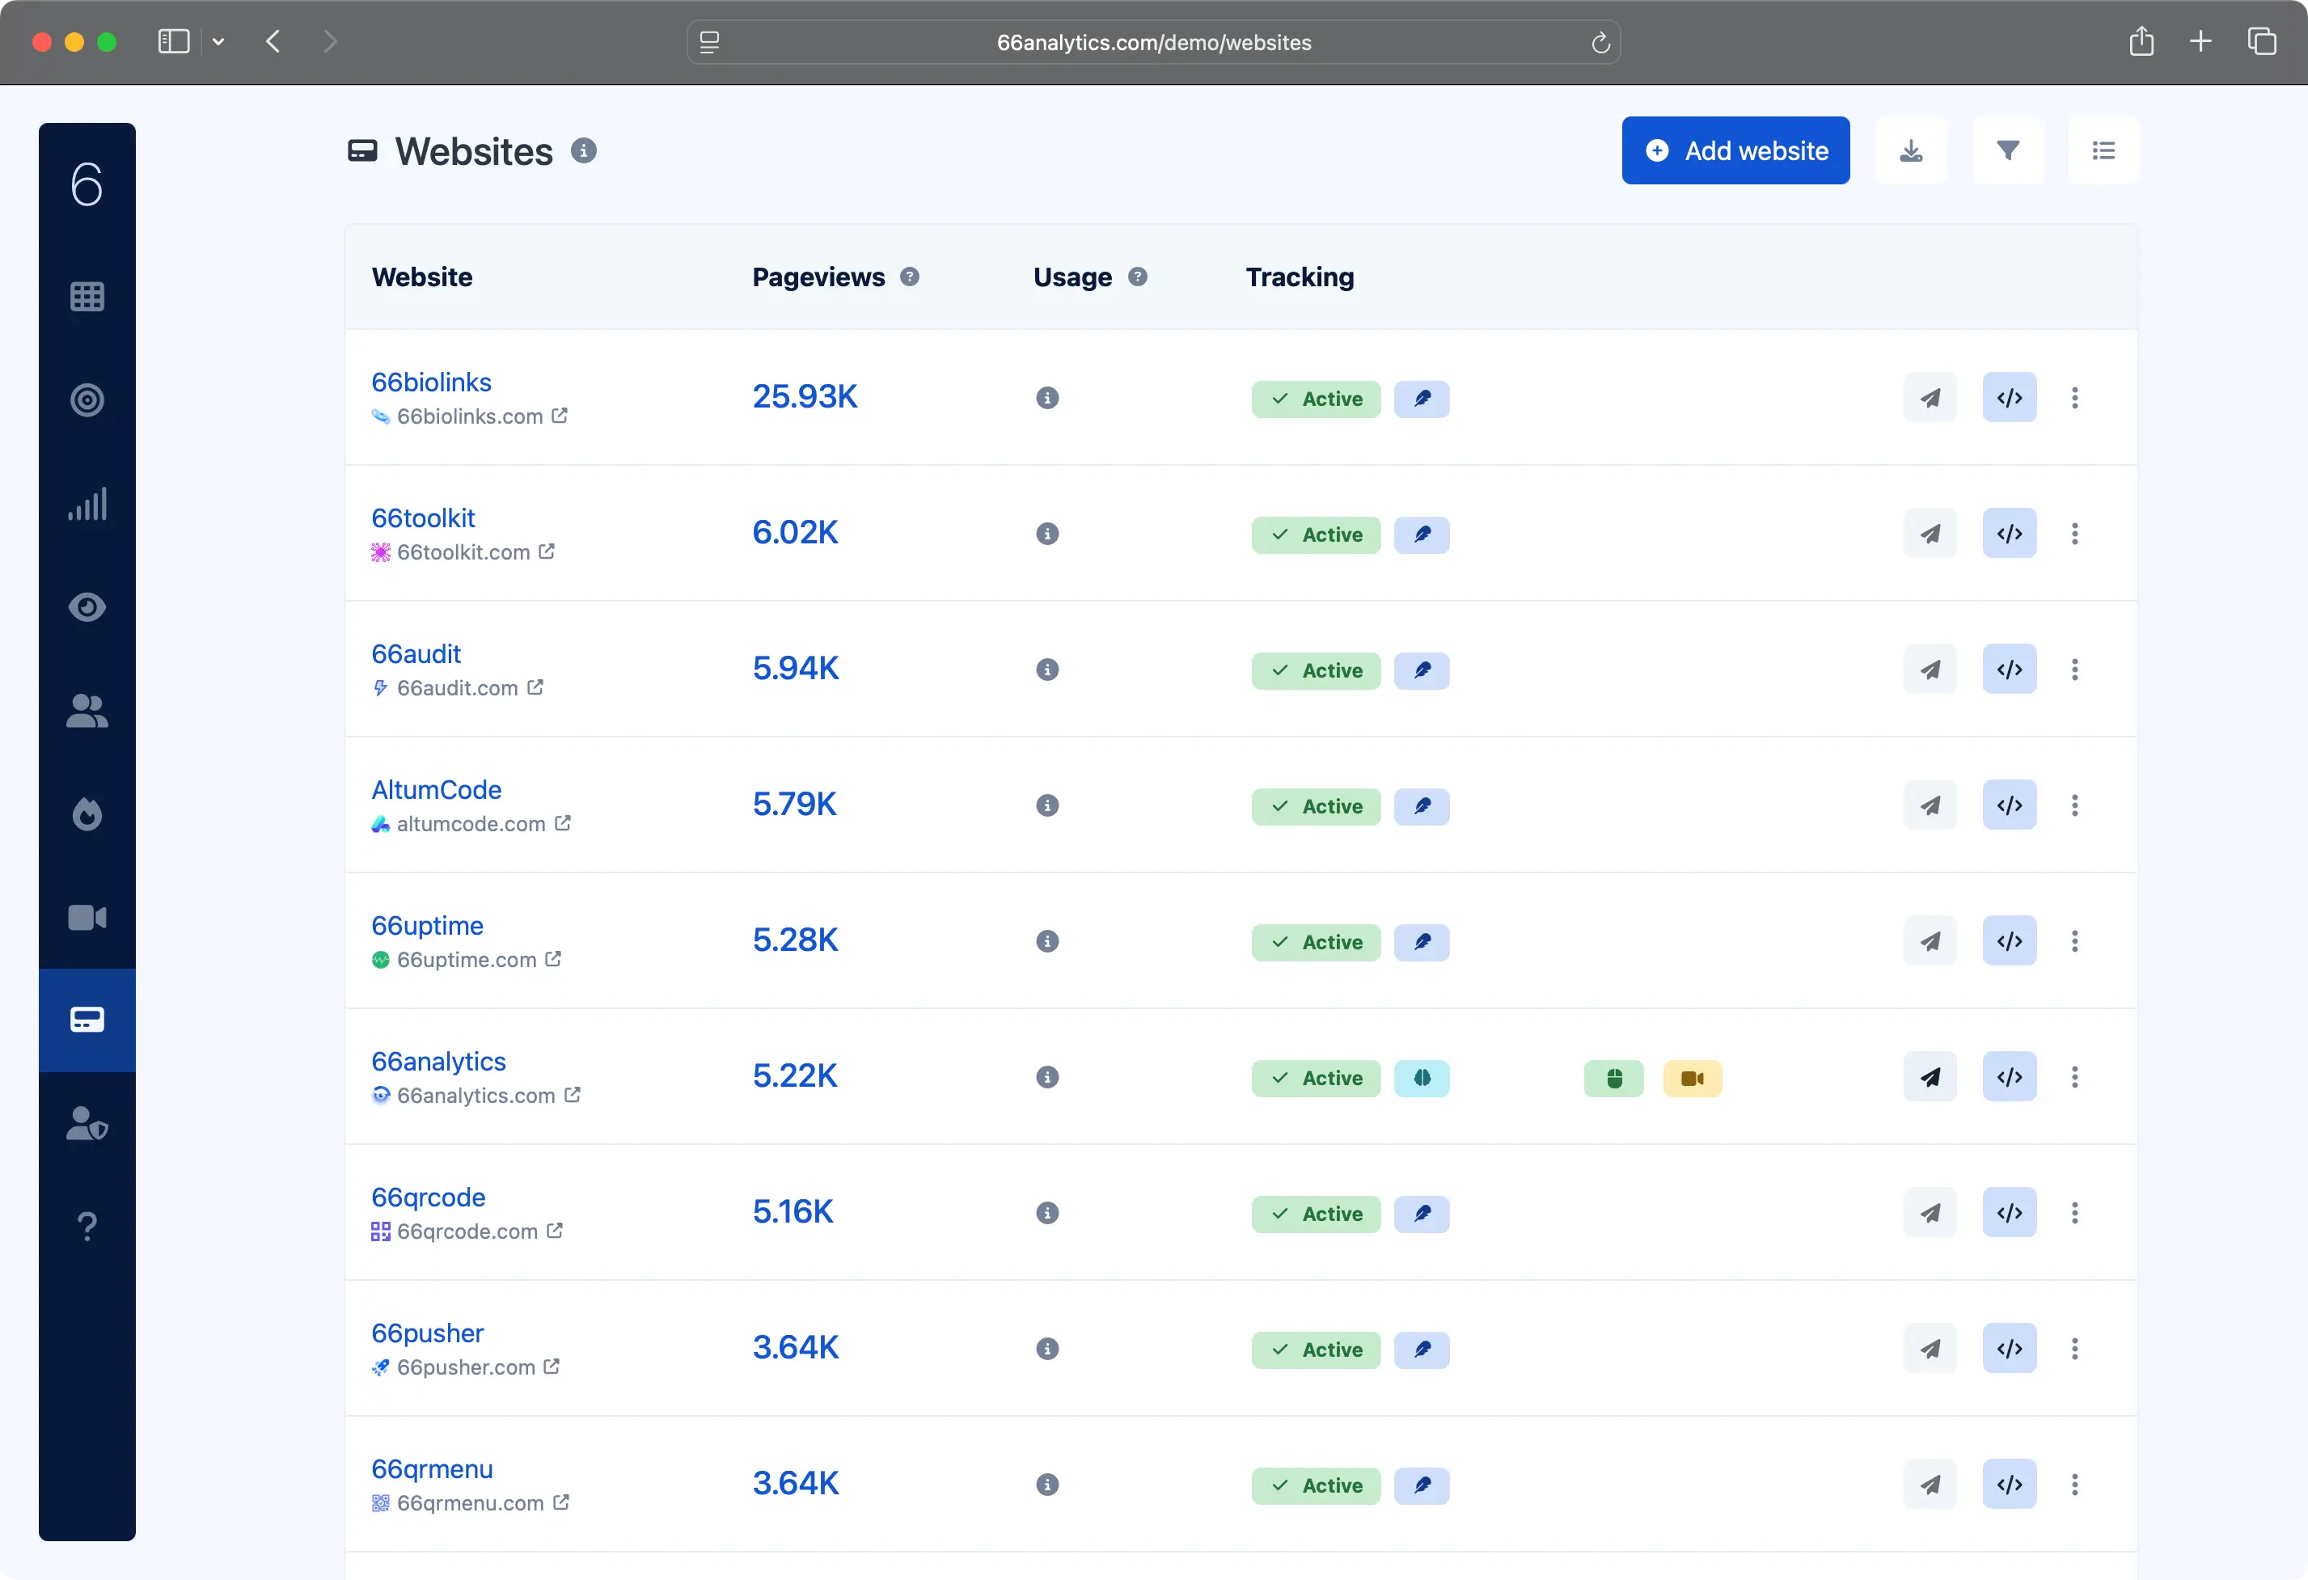This screenshot has height=1580, width=2308.
Task: Open the three-dot menu for 66biolinks
Action: click(x=2074, y=398)
